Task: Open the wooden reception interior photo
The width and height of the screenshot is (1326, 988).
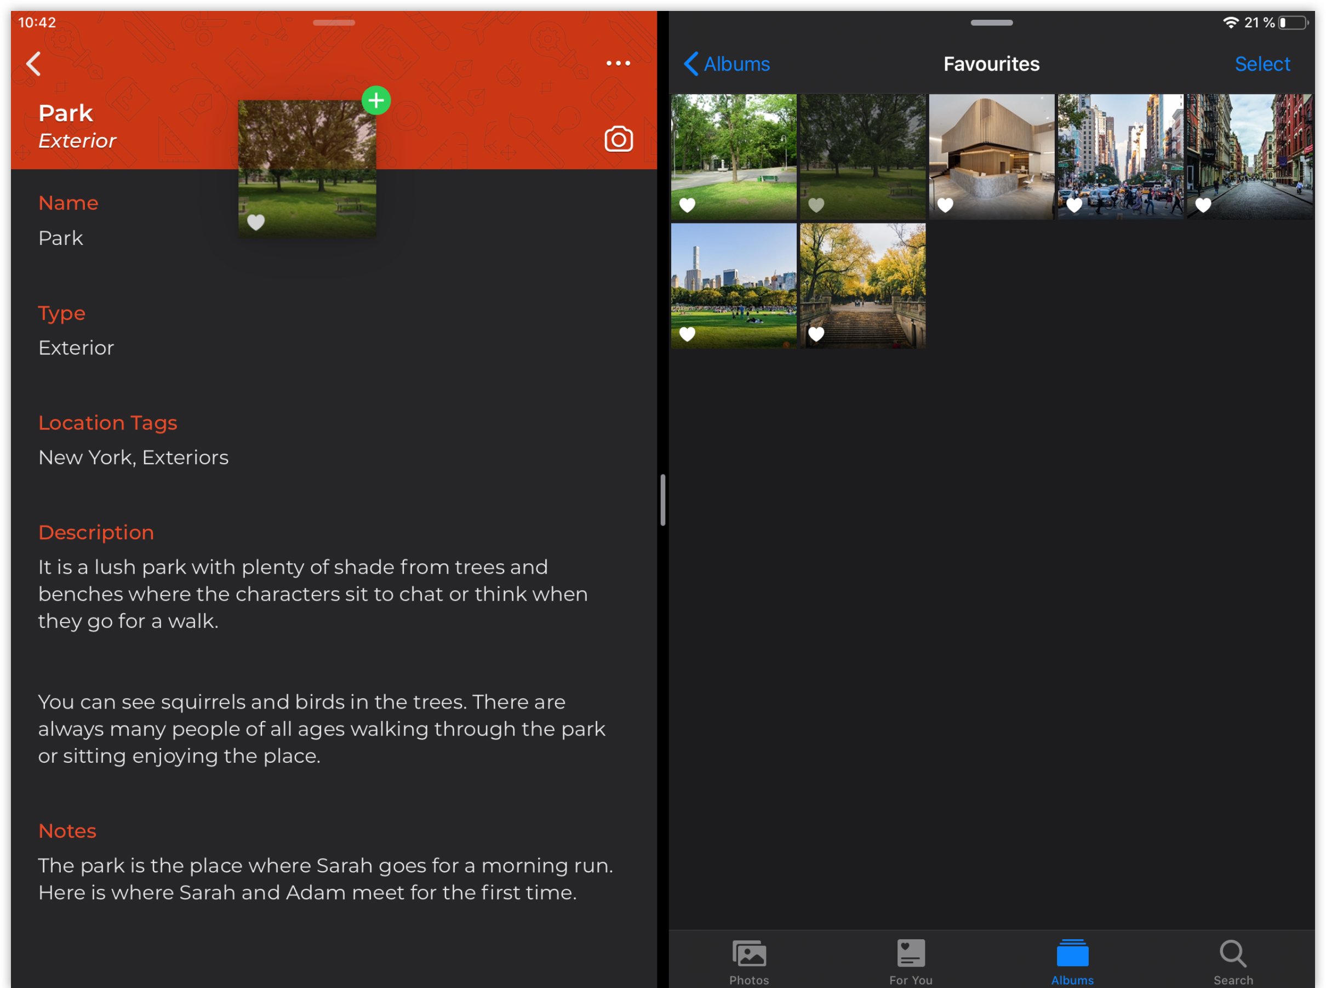Action: click(x=992, y=157)
